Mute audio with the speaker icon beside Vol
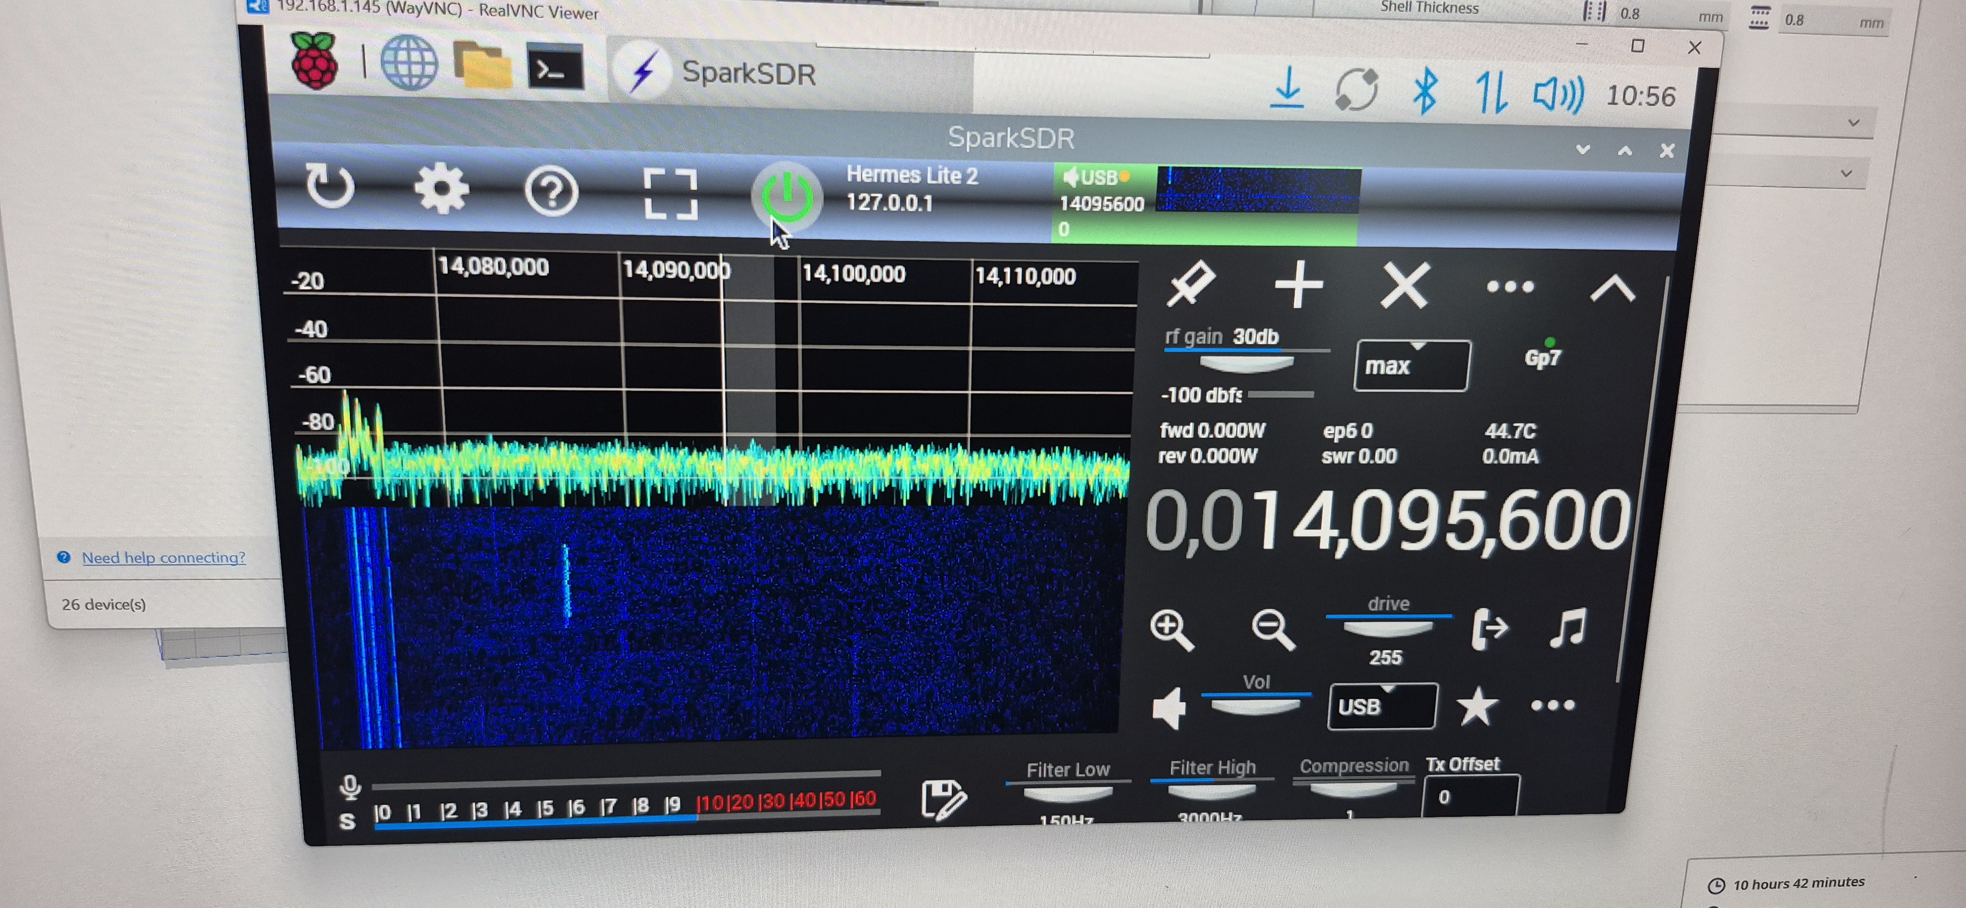Image resolution: width=1966 pixels, height=908 pixels. 1169,708
